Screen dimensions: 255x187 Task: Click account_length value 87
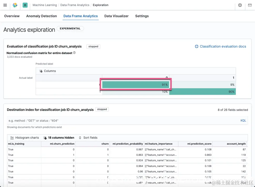[230, 149]
